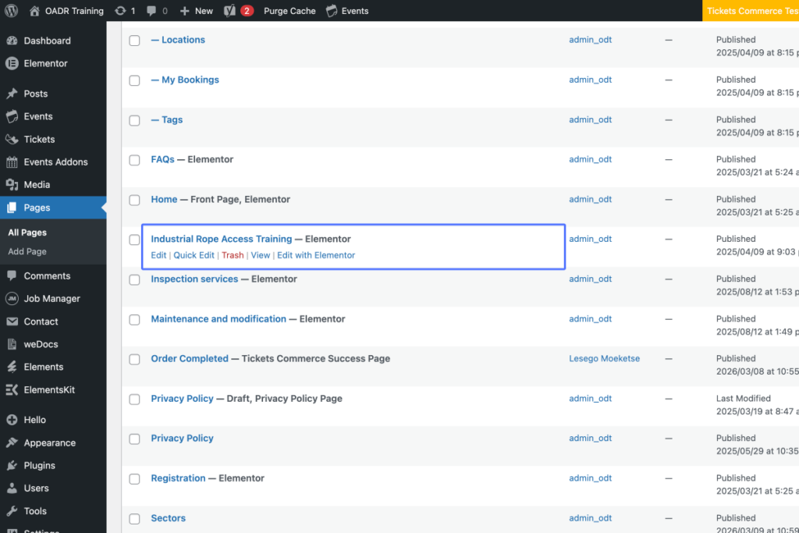Click the Users person icon

coord(12,489)
